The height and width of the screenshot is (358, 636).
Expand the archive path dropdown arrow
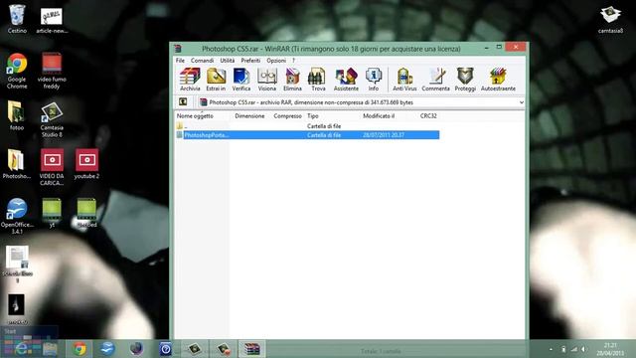pos(521,102)
